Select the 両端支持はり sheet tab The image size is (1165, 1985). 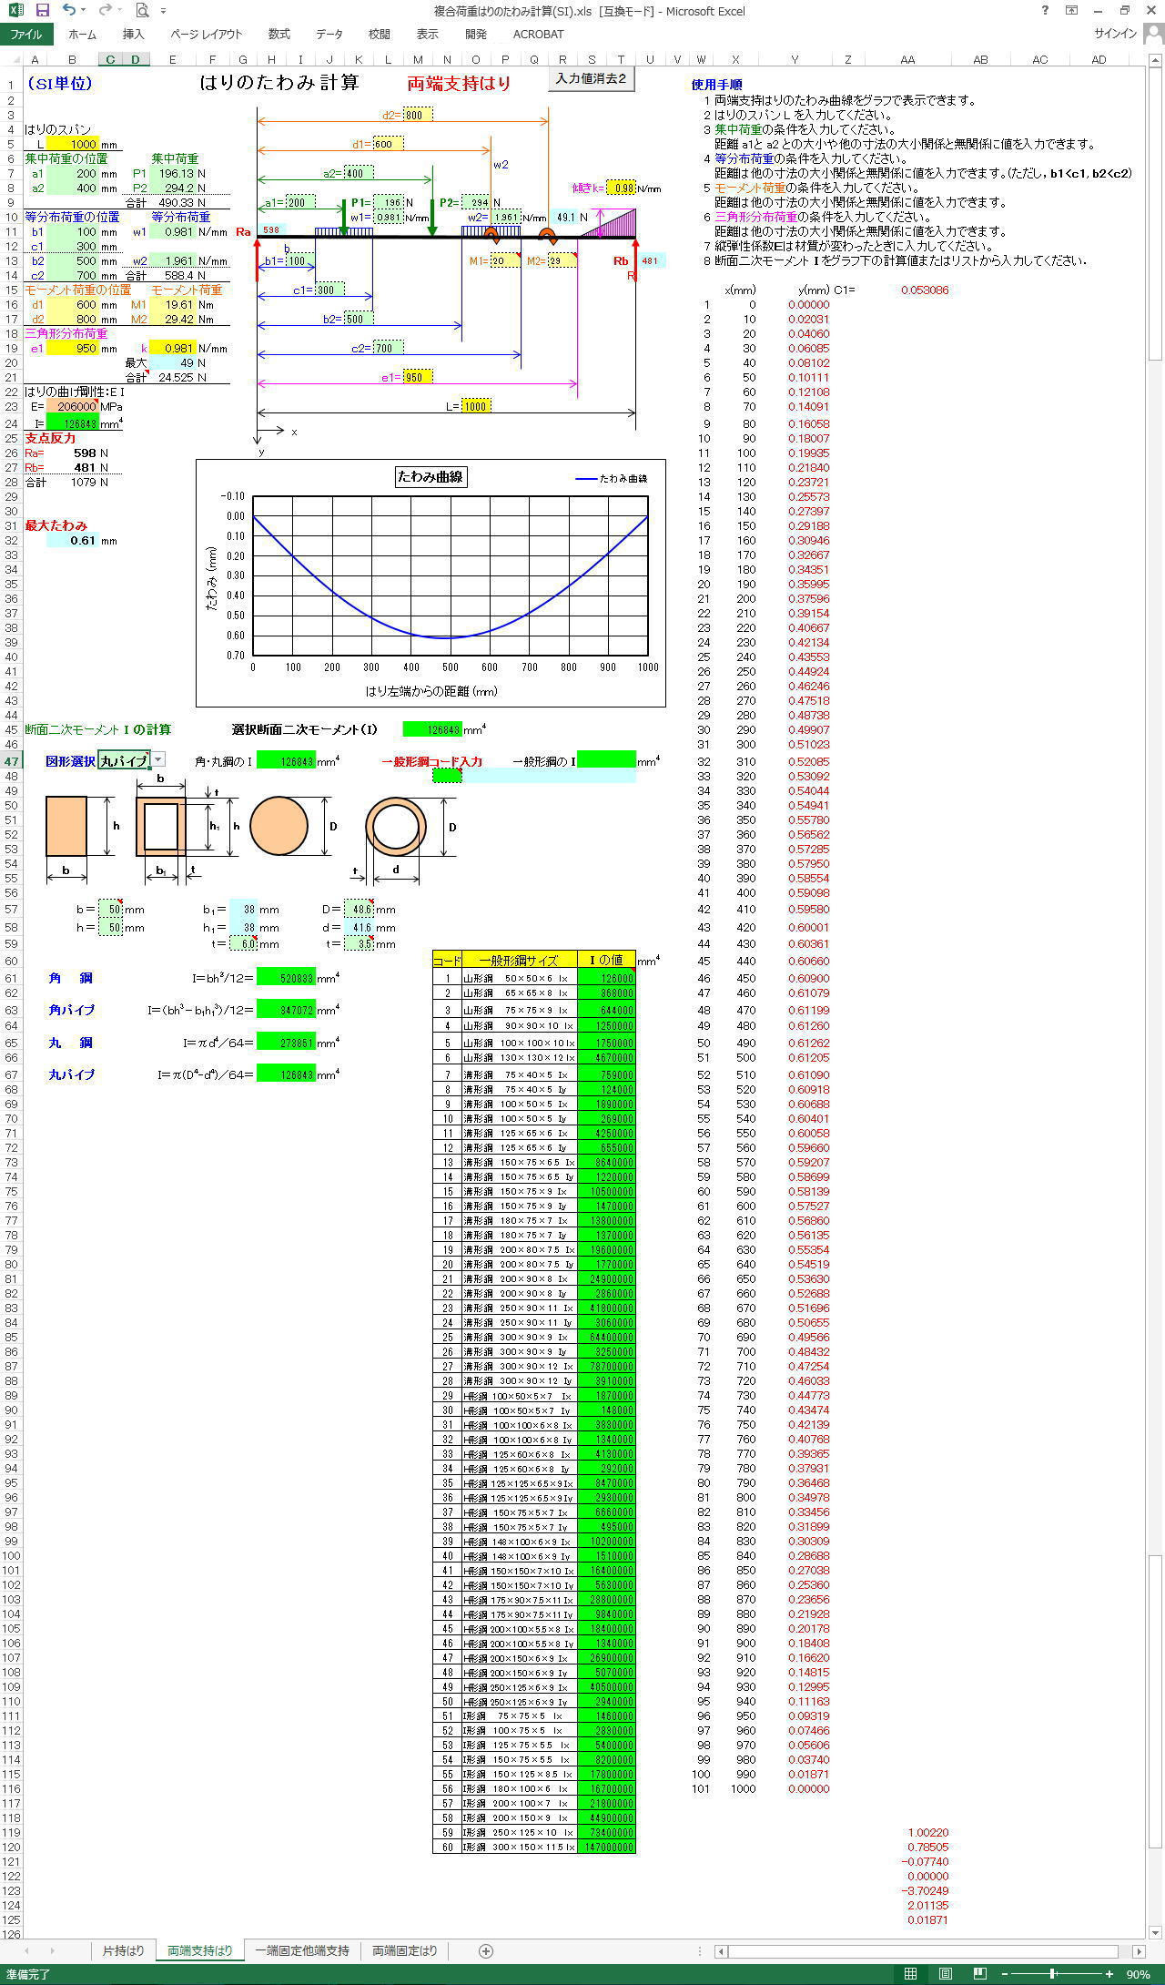pos(200,1950)
